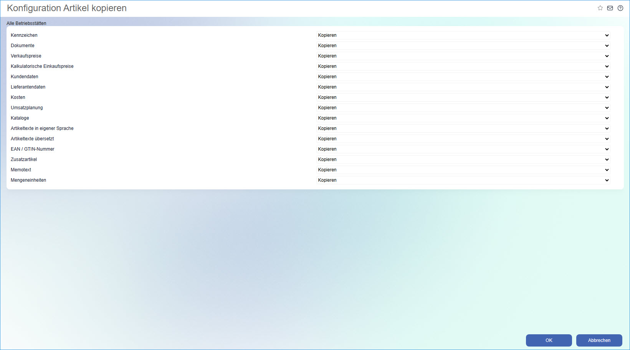
Task: Open the Zusatzartikel dropdown
Action: (x=463, y=159)
